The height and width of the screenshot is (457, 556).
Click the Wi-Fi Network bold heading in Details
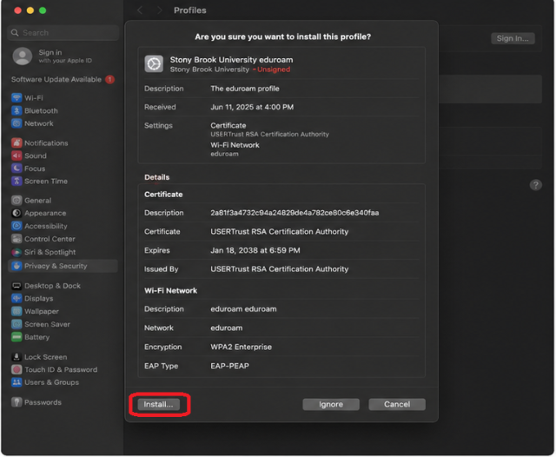coord(170,291)
